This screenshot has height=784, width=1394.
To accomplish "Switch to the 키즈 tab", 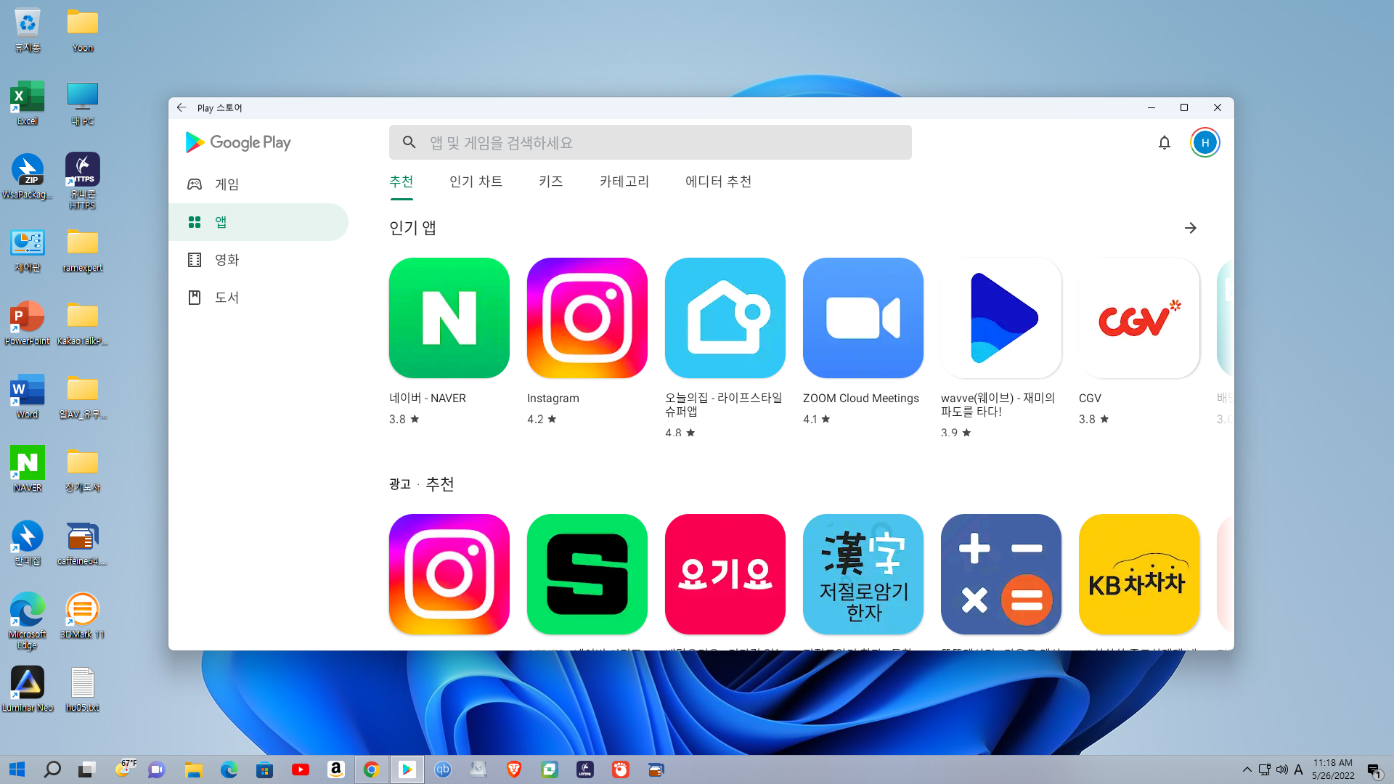I will 550,181.
